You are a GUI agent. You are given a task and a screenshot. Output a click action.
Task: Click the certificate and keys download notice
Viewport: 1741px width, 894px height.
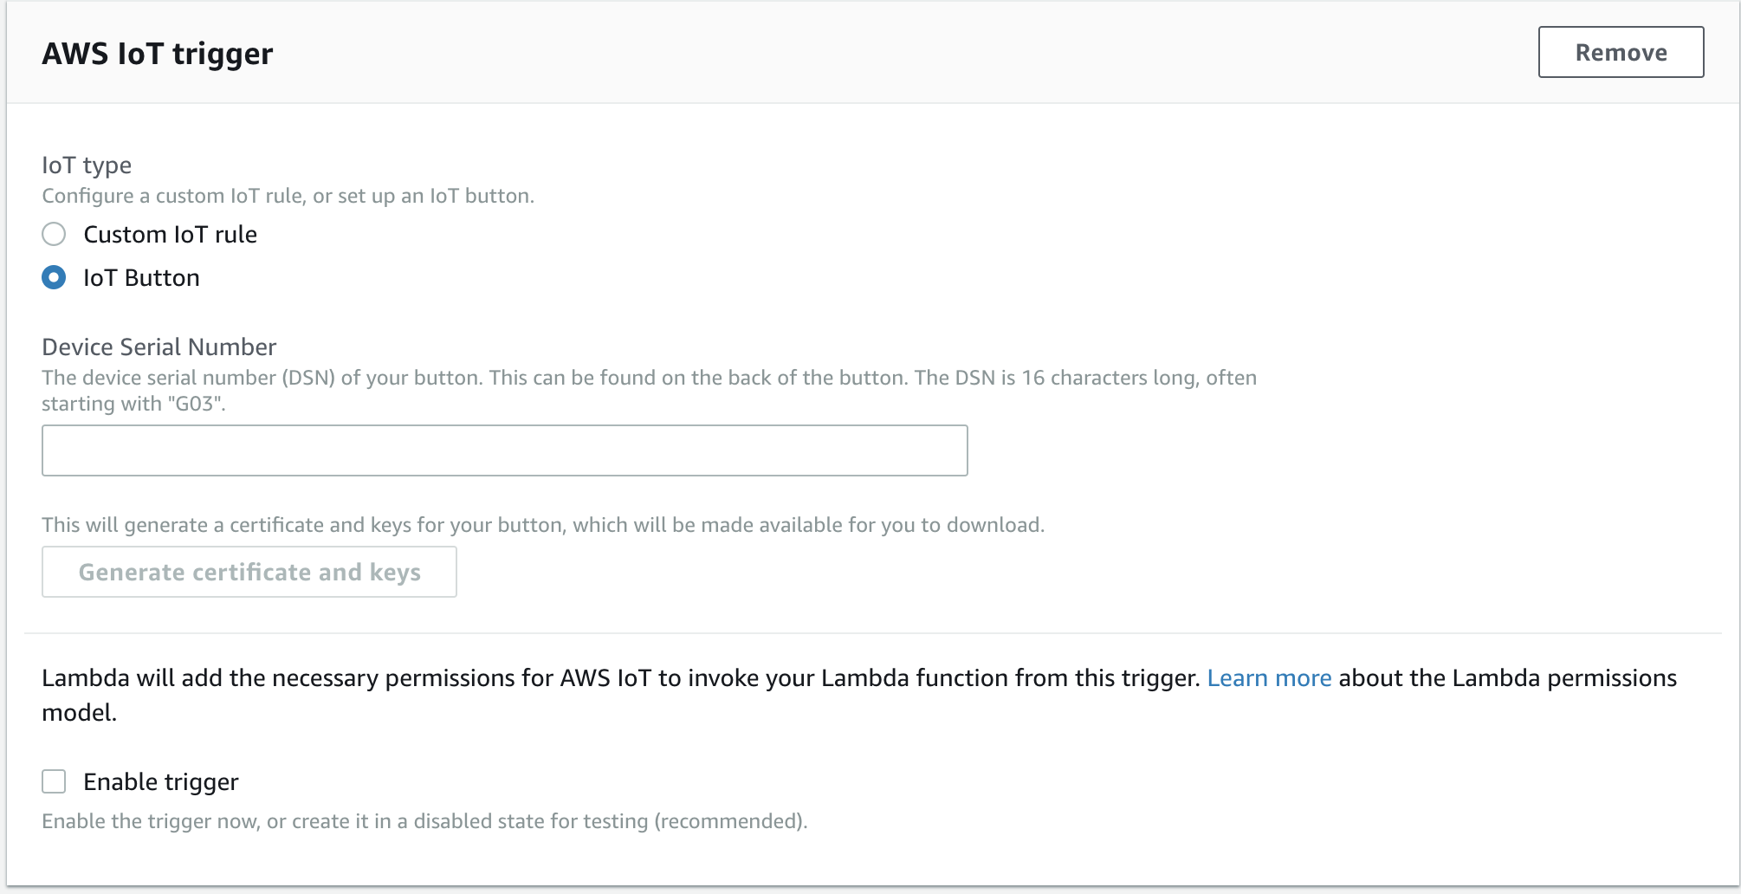click(x=543, y=525)
